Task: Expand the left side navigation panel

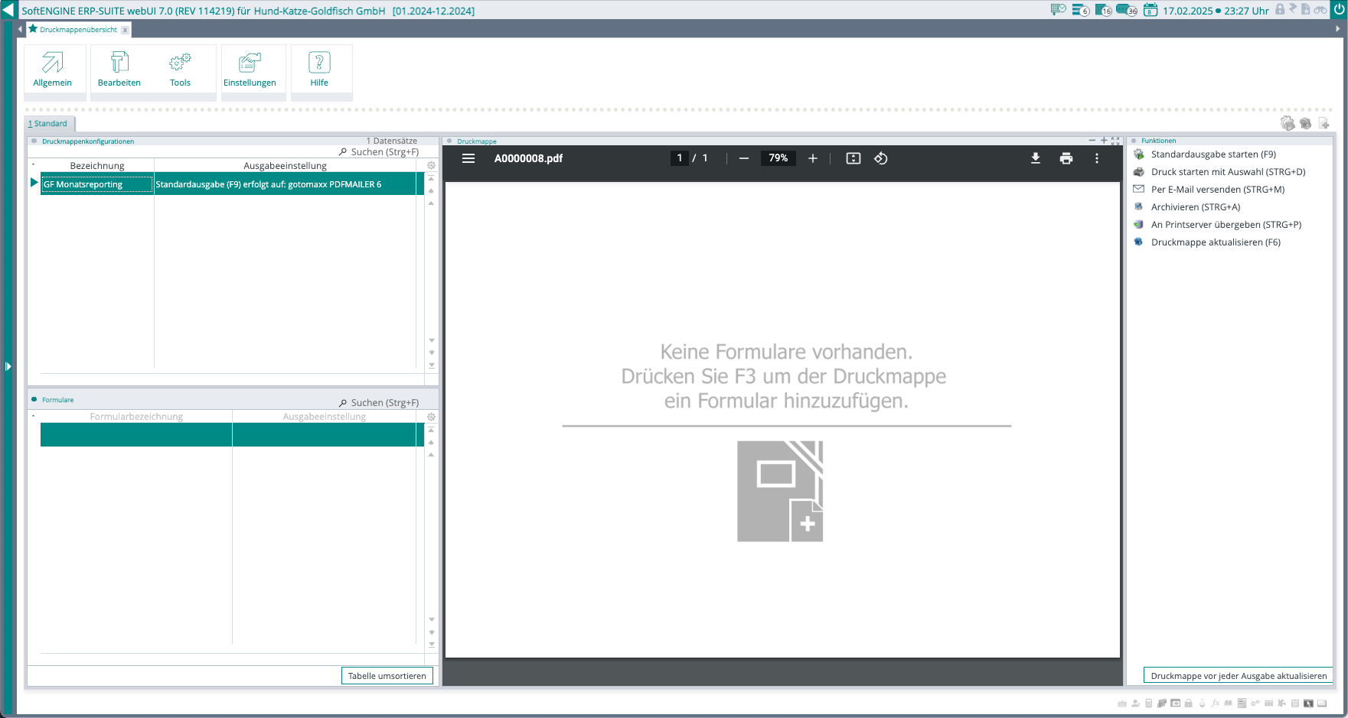Action: click(x=8, y=366)
